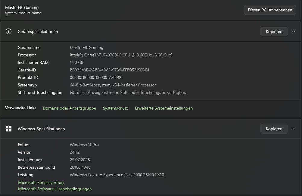This screenshot has height=196, width=302.
Task: Open the Microsoft-Servicevertrag link
Action: [x=41, y=182]
